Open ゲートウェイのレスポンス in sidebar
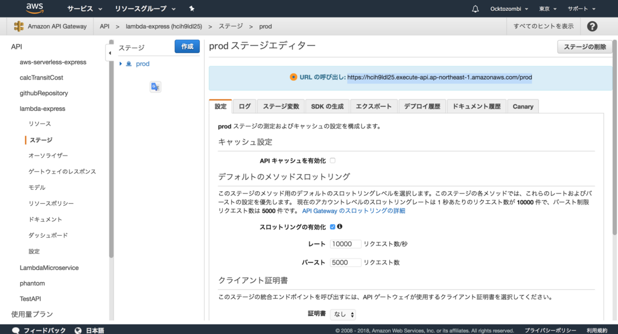This screenshot has width=618, height=334. pyautogui.click(x=62, y=171)
